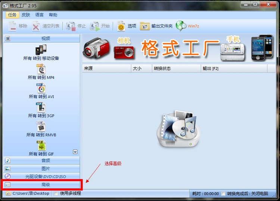The height and width of the screenshot is (201, 280).
Task: Click the 所有 转到 移动设备 label
Action: point(41,58)
